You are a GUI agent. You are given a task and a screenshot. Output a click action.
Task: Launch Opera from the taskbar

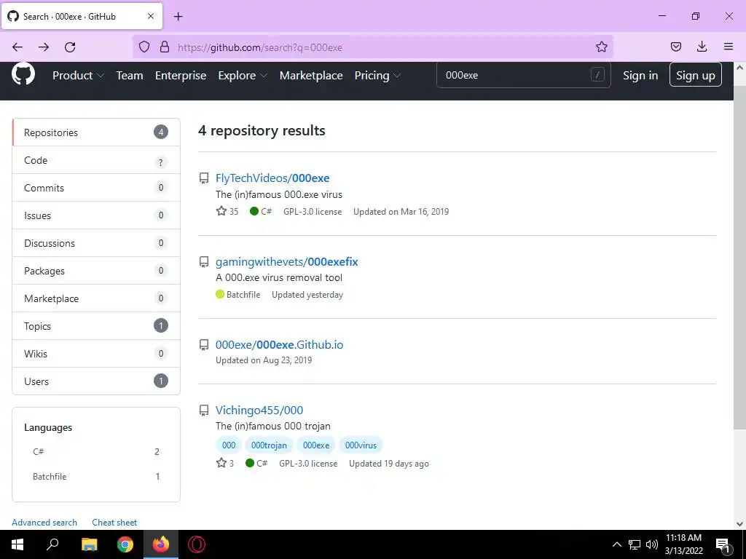click(x=197, y=544)
